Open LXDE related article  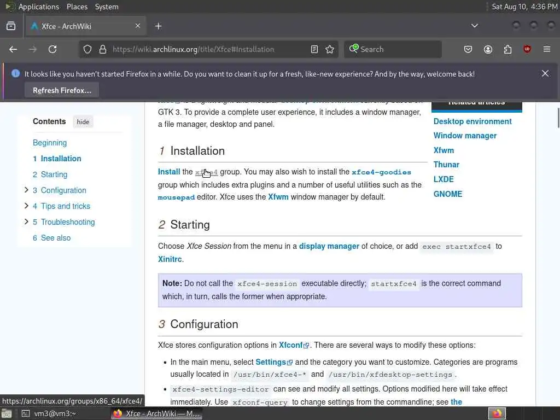tap(444, 179)
